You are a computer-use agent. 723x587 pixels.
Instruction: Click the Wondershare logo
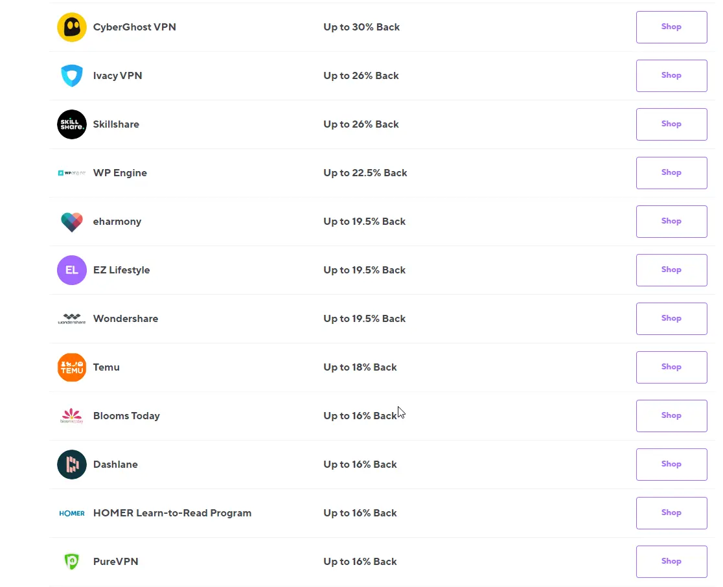click(71, 319)
